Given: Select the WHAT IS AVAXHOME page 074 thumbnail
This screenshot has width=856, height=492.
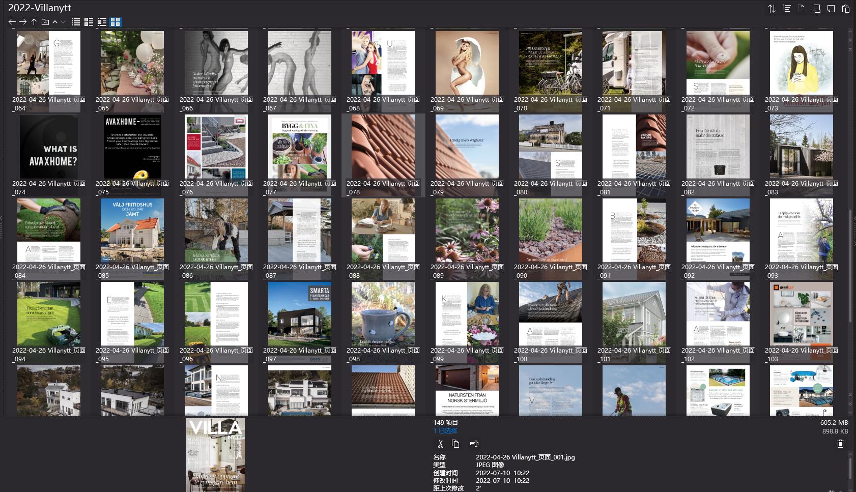Looking at the screenshot, I should point(49,147).
